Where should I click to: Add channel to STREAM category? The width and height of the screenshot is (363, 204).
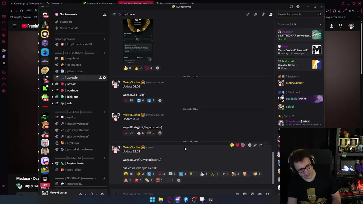pos(104,112)
